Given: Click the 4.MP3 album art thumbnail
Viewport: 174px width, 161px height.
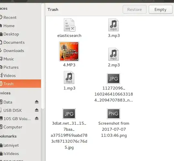Looking at the screenshot, I should [x=69, y=51].
